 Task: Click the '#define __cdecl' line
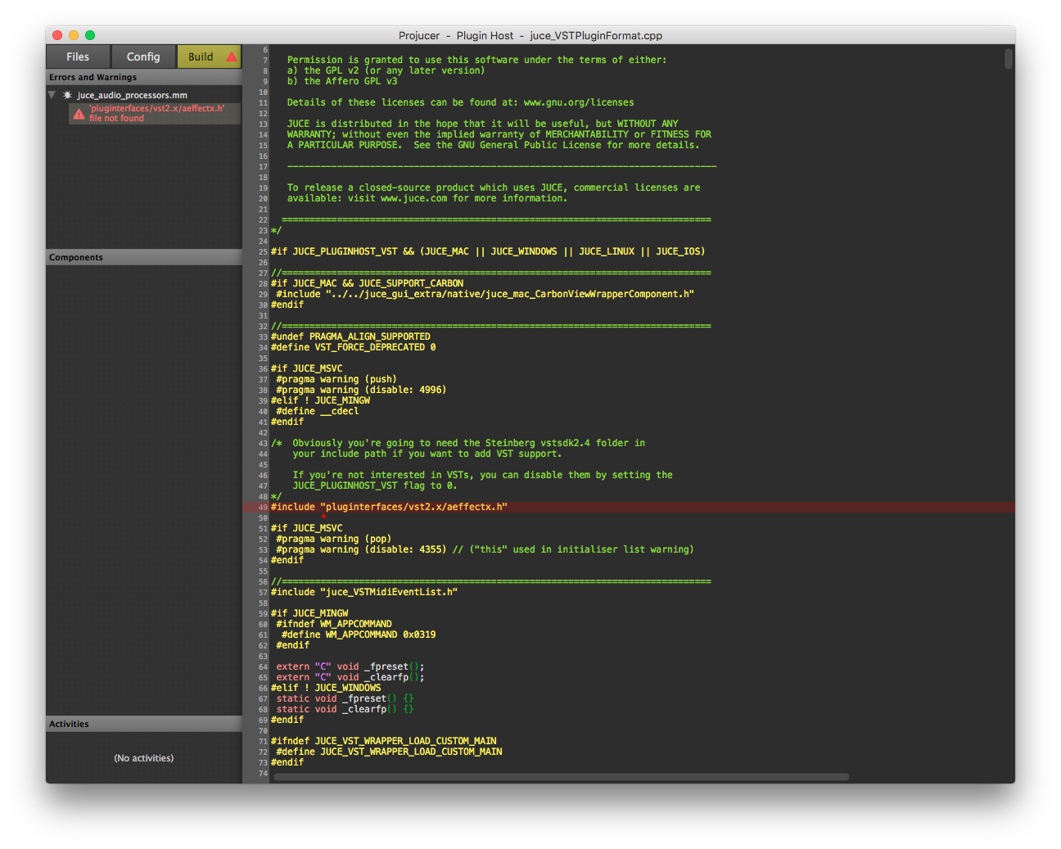pos(318,411)
